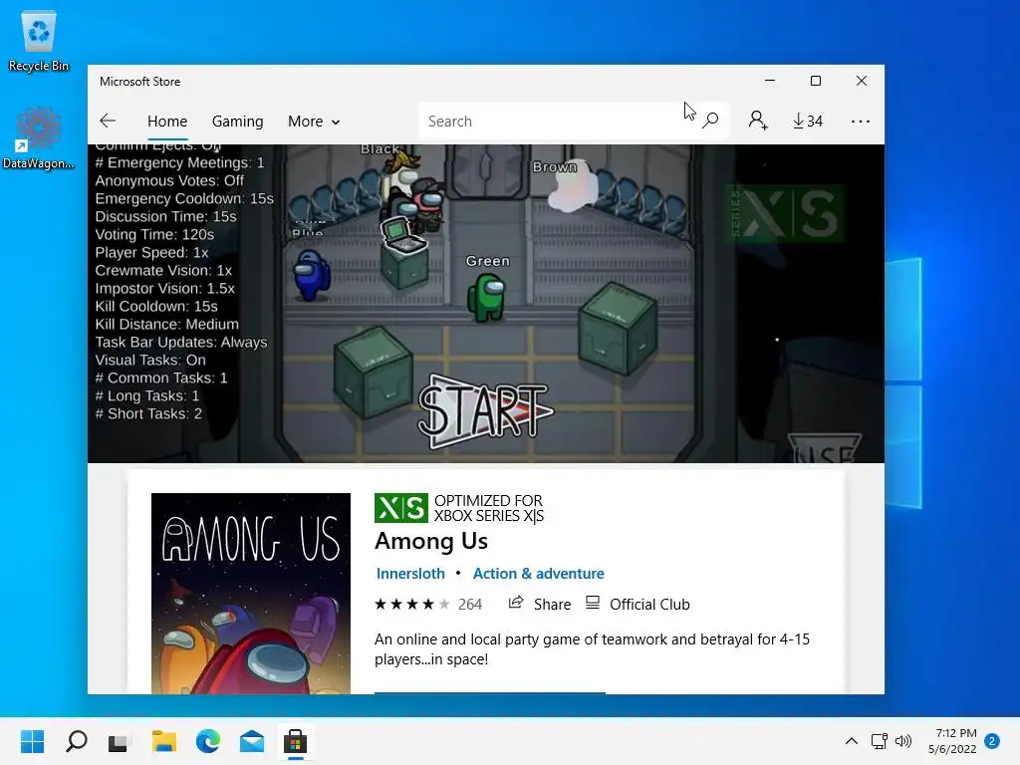Click the magnifier search icon
This screenshot has width=1020, height=765.
click(711, 121)
